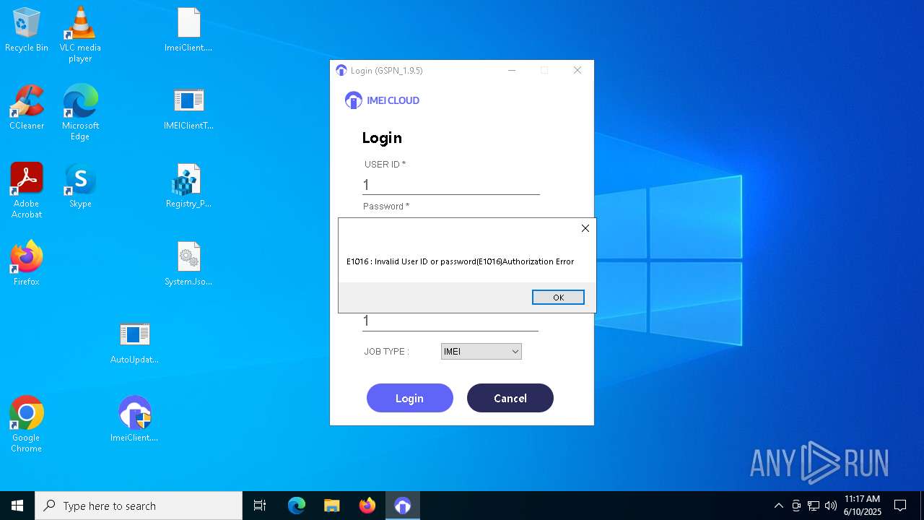Open Task View on the taskbar
The width and height of the screenshot is (924, 520).
coord(260,506)
